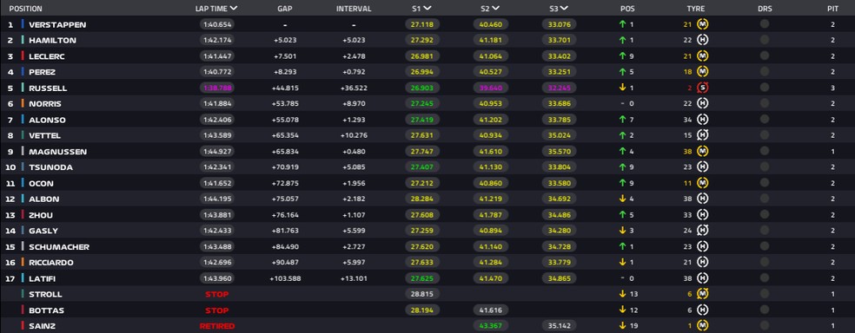The image size is (855, 333).
Task: Open the LAP TIME column dropdown
Action: click(x=234, y=8)
